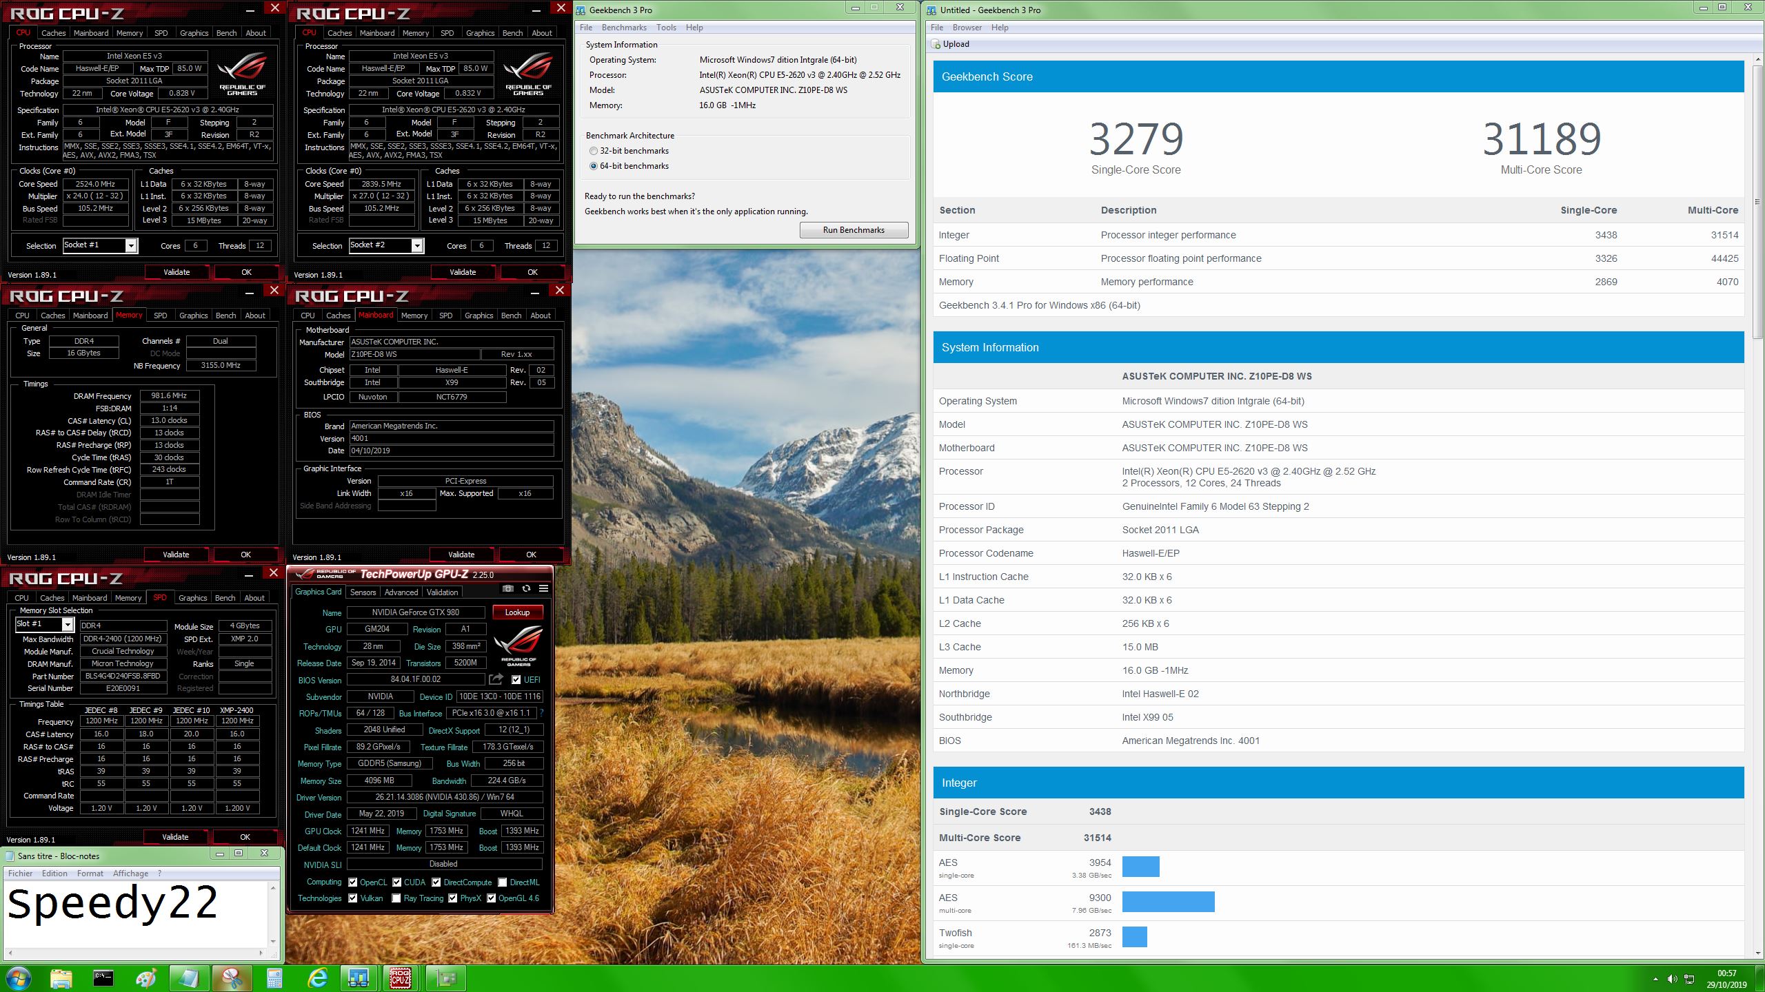Click the GPU-Z refresh icon
Viewport: 1765px width, 992px height.
click(x=526, y=588)
